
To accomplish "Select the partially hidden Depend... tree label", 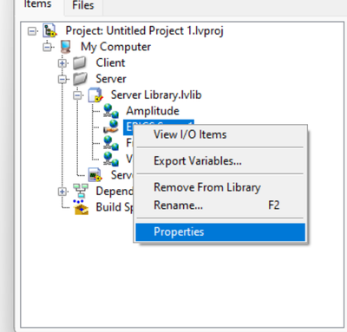I will click(115, 191).
